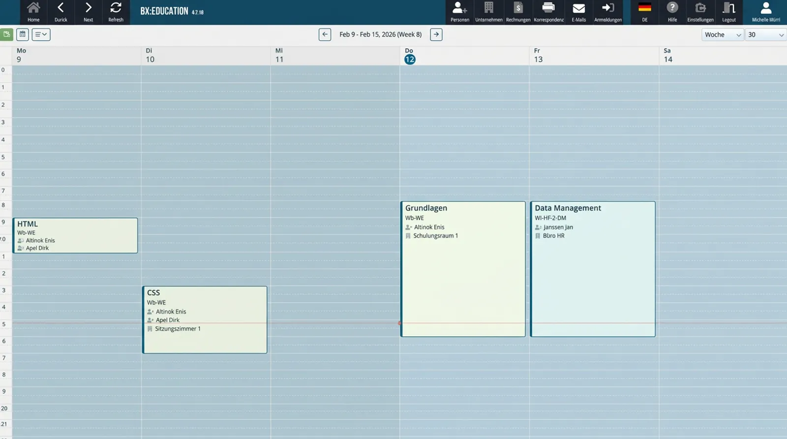Go forward with the Next arrow
Viewport: 787px width, 439px height.
click(x=89, y=12)
